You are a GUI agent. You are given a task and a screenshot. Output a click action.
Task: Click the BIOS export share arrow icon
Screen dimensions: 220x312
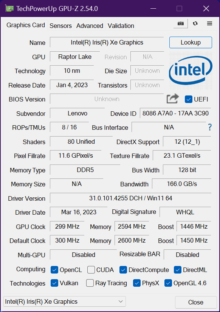(172, 99)
